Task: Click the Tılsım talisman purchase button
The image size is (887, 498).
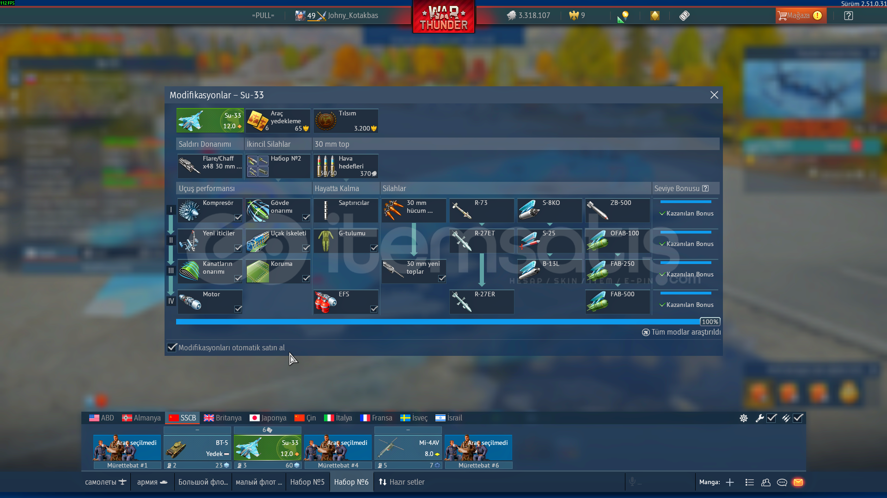Action: tap(346, 121)
